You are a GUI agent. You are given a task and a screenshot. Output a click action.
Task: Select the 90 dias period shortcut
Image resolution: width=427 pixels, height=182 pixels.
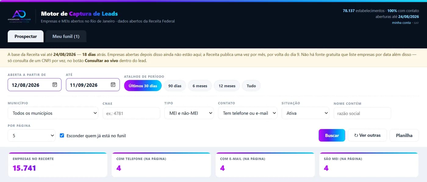(x=175, y=86)
